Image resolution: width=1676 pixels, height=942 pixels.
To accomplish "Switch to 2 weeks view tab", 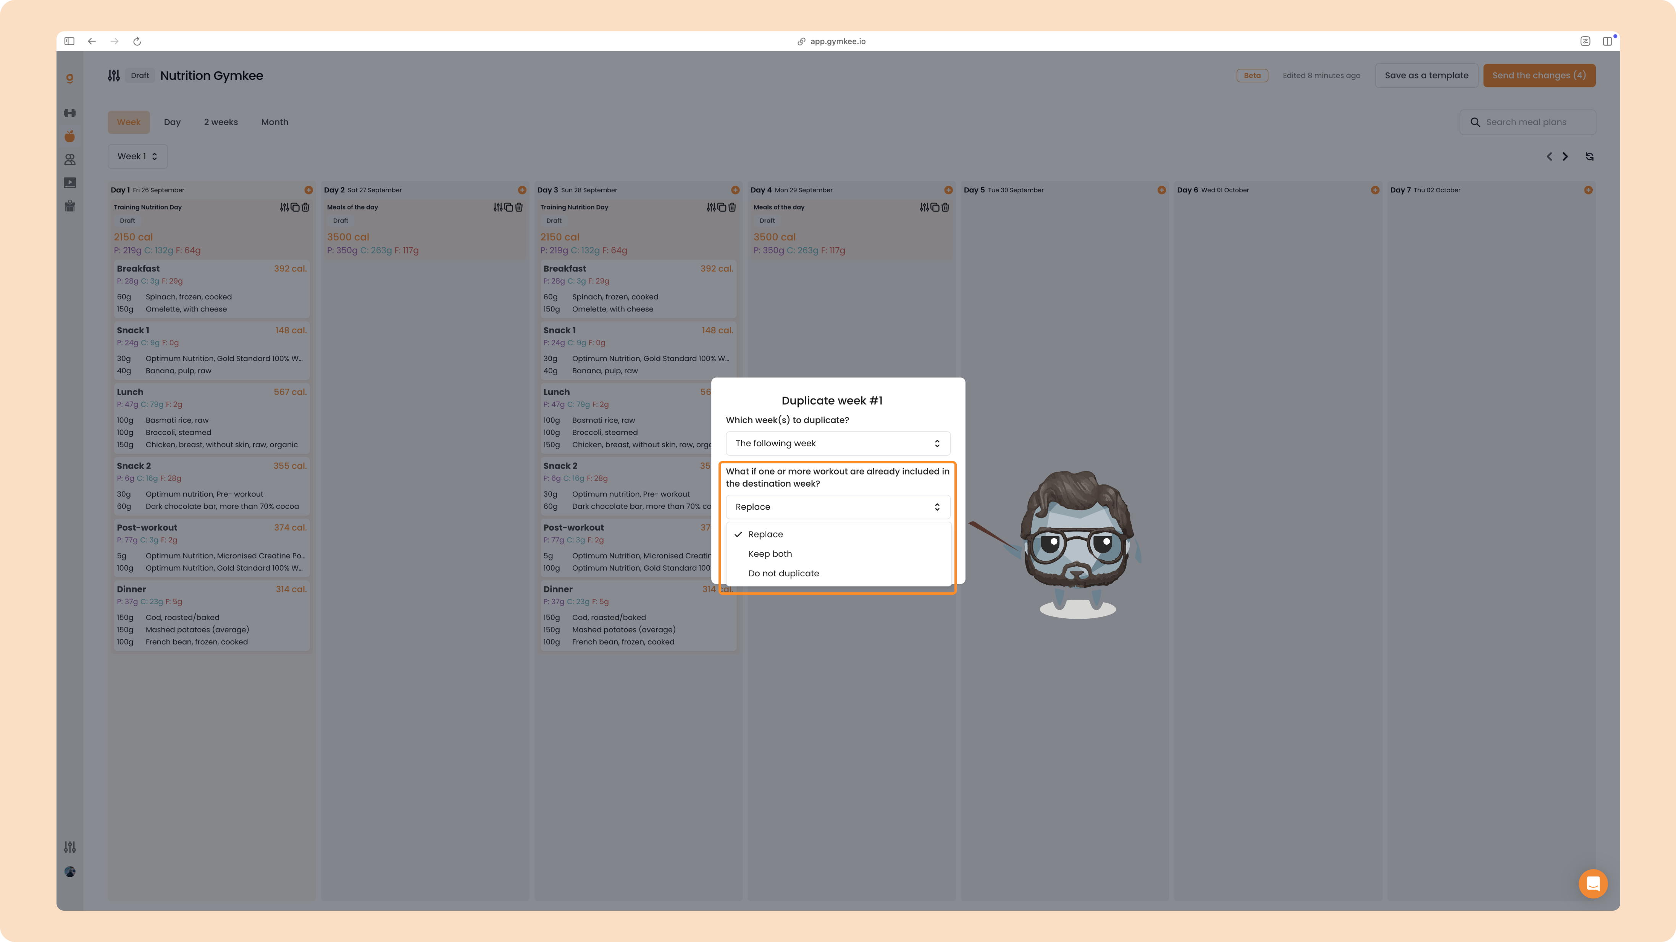I will click(x=221, y=122).
